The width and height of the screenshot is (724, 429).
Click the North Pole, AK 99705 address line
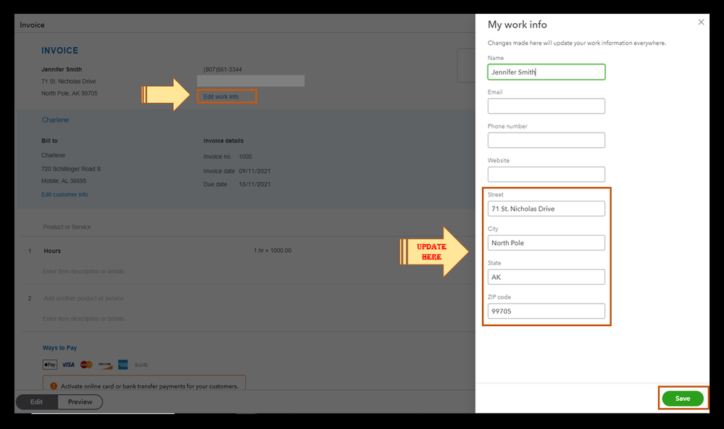[70, 93]
